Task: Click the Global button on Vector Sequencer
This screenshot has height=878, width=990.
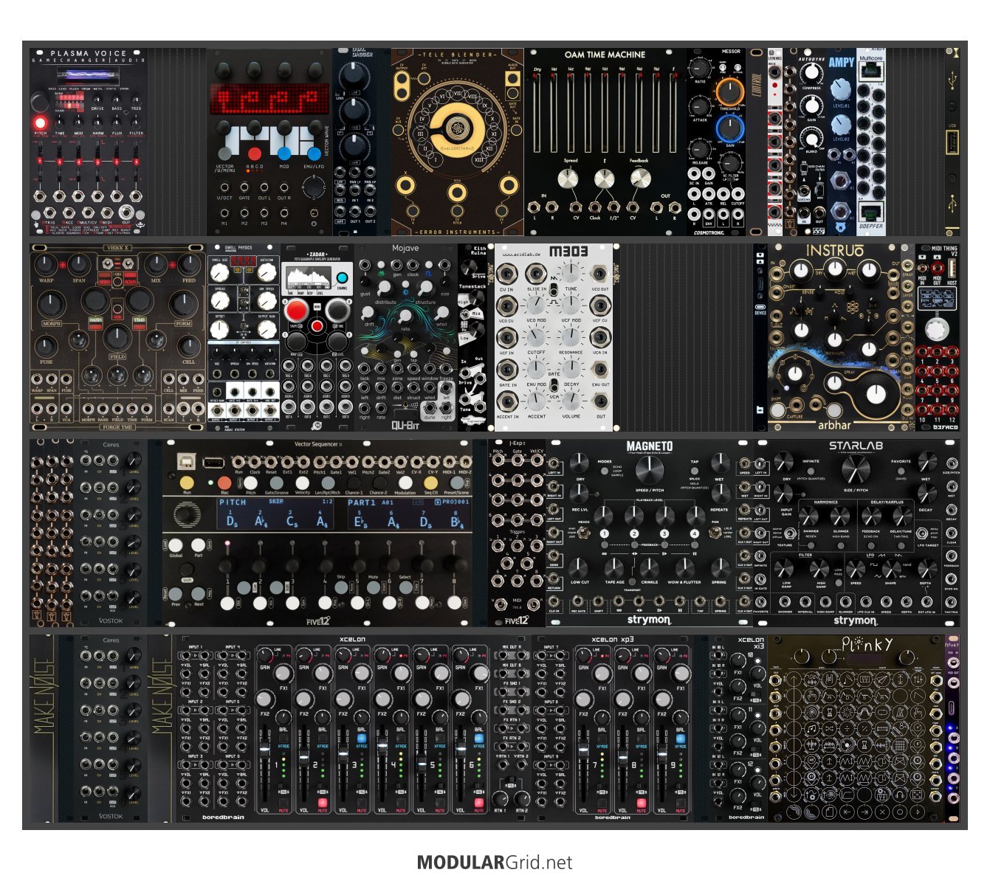Action: pos(176,545)
